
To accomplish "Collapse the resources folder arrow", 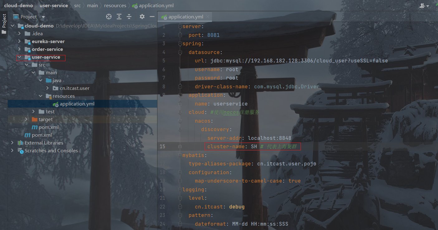I will pyautogui.click(x=41, y=96).
